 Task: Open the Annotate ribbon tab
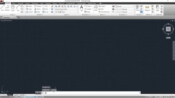click(x=20, y=4)
